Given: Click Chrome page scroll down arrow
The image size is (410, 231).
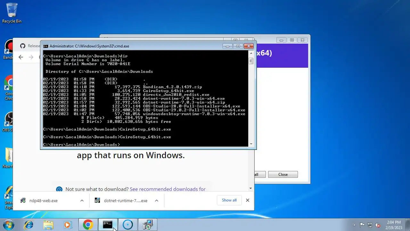Looking at the screenshot, I should click(250, 188).
